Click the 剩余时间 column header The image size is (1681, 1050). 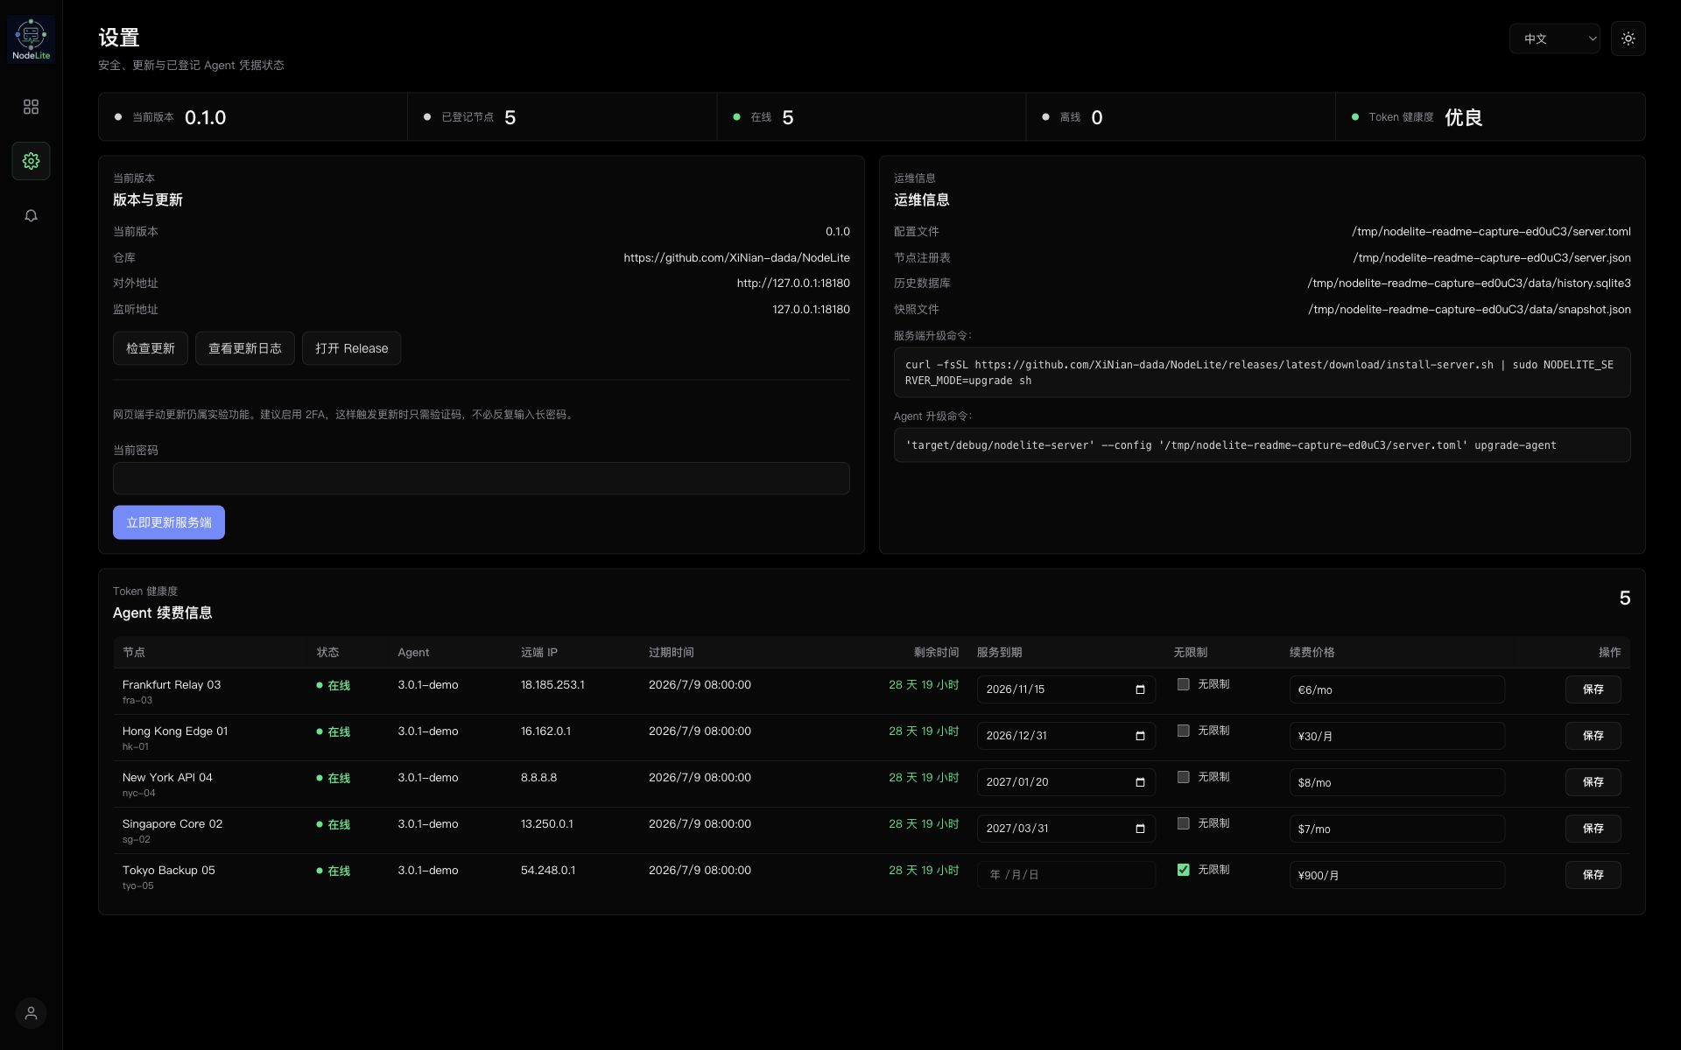point(936,653)
